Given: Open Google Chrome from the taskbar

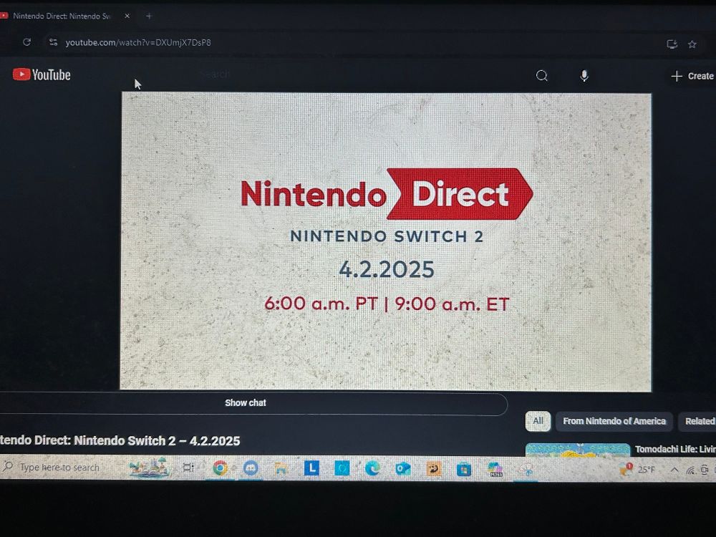Looking at the screenshot, I should pos(220,468).
